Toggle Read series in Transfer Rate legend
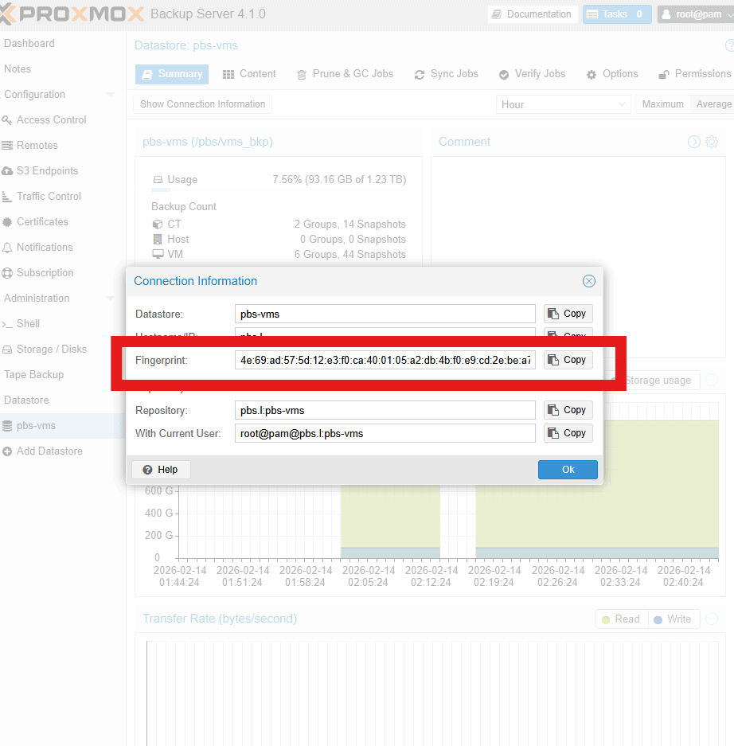 620,619
